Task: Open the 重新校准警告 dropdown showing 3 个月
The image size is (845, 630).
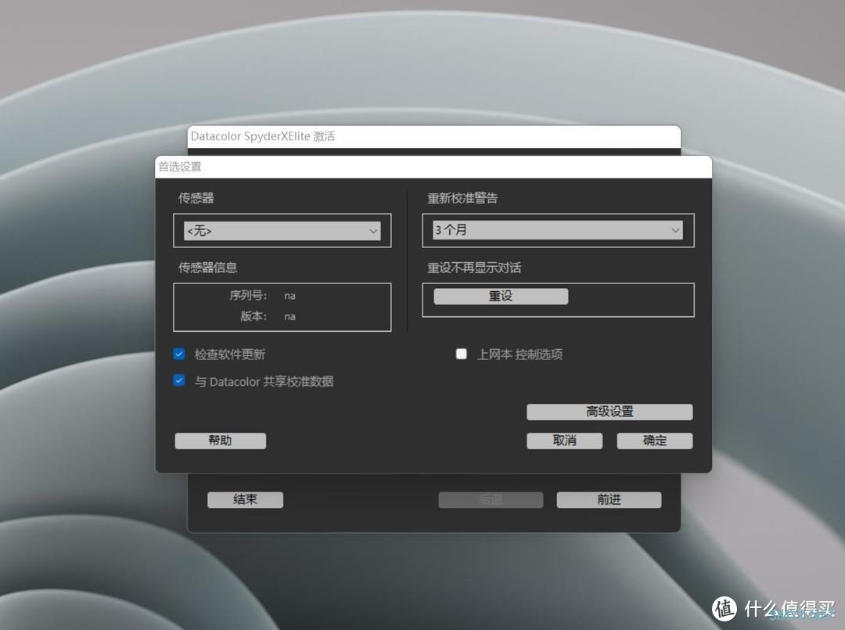Action: 558,230
